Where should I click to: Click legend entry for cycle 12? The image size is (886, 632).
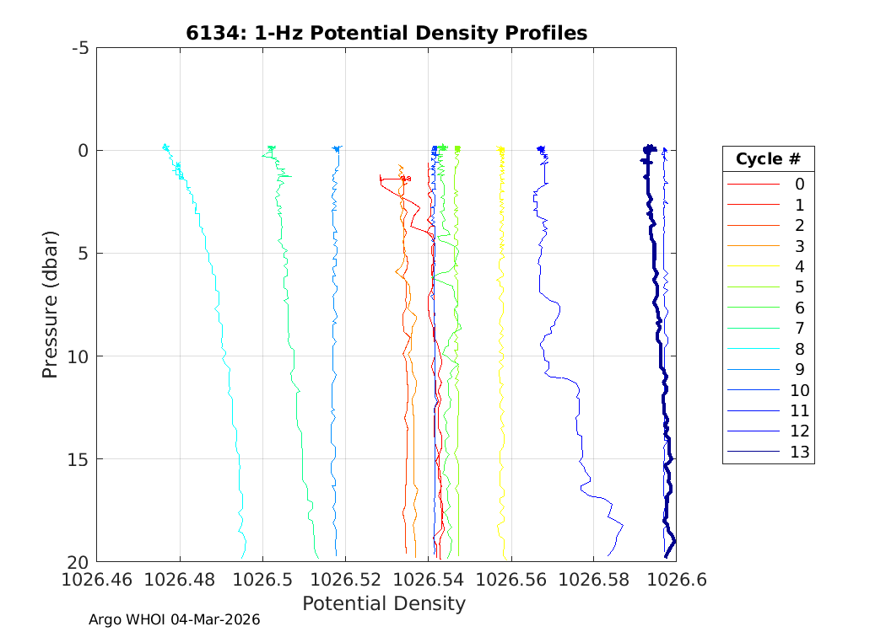pos(799,431)
